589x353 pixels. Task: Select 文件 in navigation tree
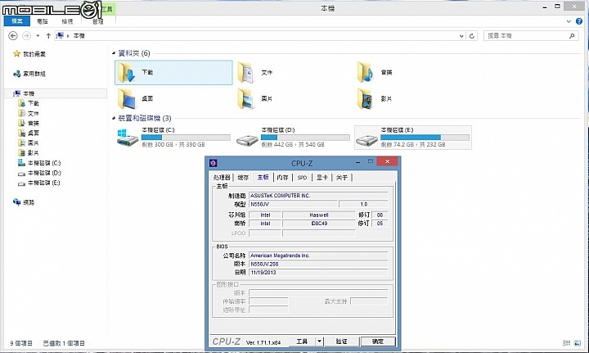33,114
